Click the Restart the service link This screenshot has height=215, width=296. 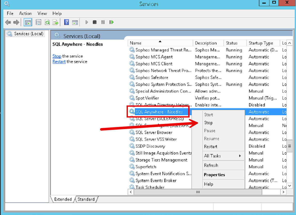(x=59, y=61)
